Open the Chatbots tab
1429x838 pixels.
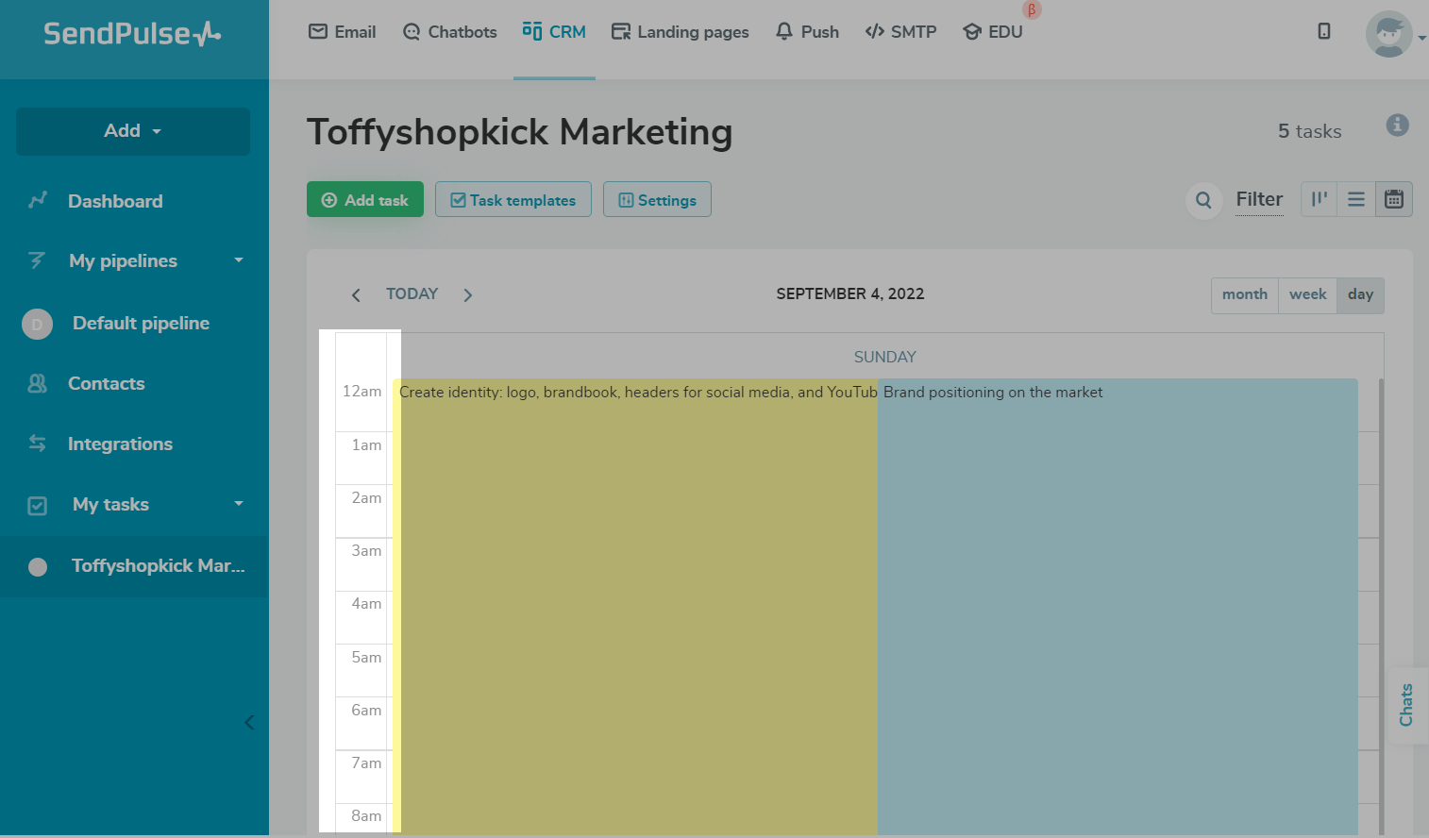tap(449, 32)
